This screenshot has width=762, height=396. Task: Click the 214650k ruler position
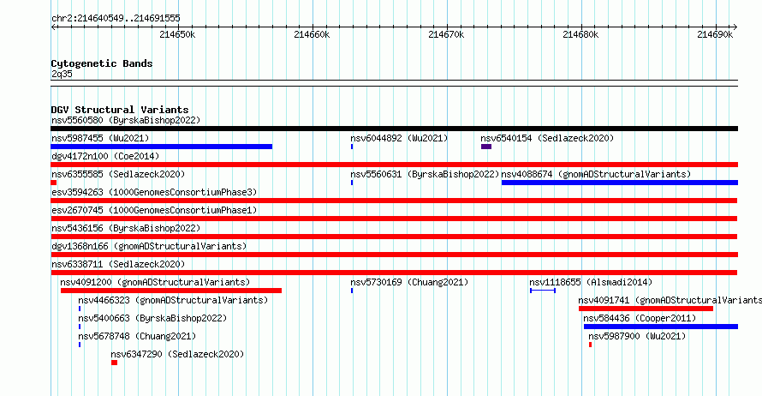[177, 34]
